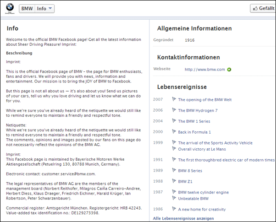Open BMW Z1 event
The height and width of the screenshot is (222, 276).
pos(185,181)
